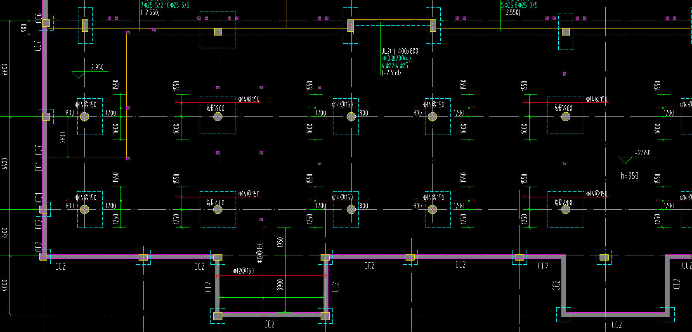The image size is (692, 332).
Task: Pick the 2800 dimension text
Action: click(x=63, y=137)
